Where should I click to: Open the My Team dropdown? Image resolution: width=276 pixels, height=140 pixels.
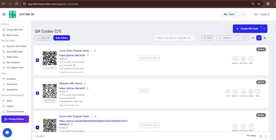pos(234,15)
